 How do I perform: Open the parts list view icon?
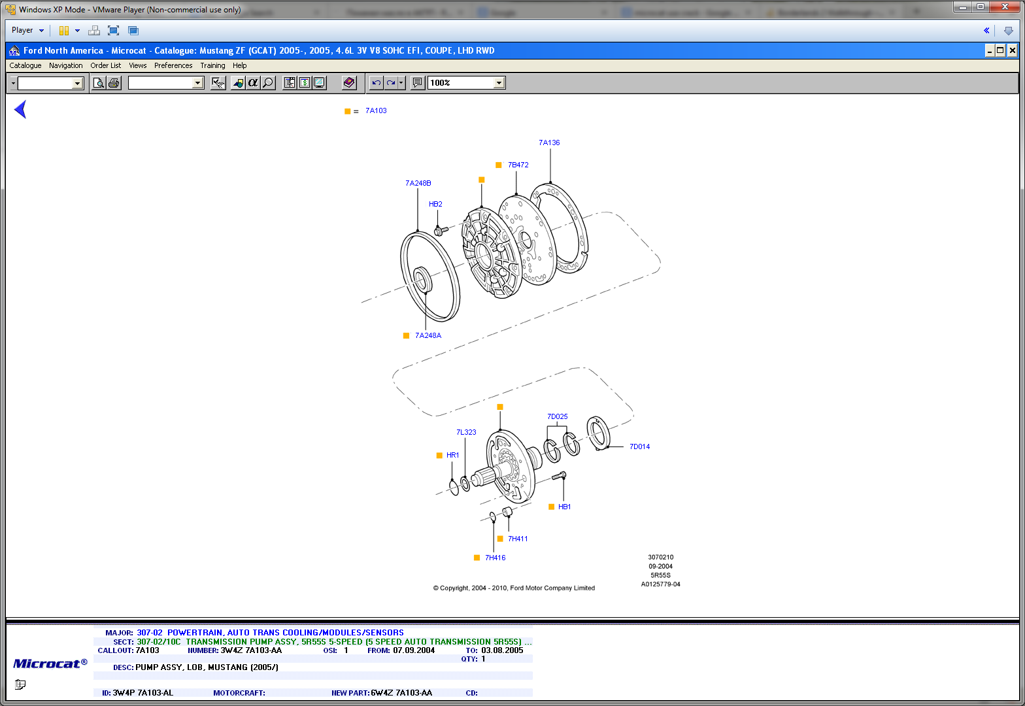pos(290,83)
